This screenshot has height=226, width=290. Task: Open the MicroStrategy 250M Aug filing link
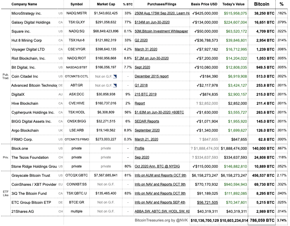(162, 13)
